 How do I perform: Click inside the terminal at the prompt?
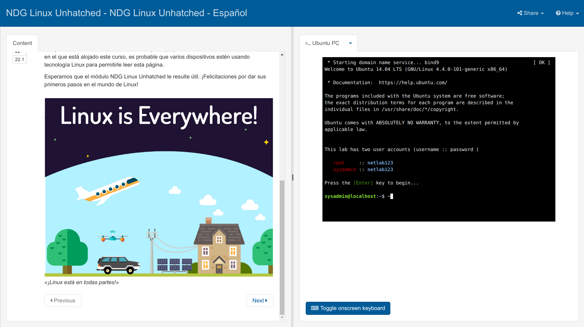pos(392,196)
